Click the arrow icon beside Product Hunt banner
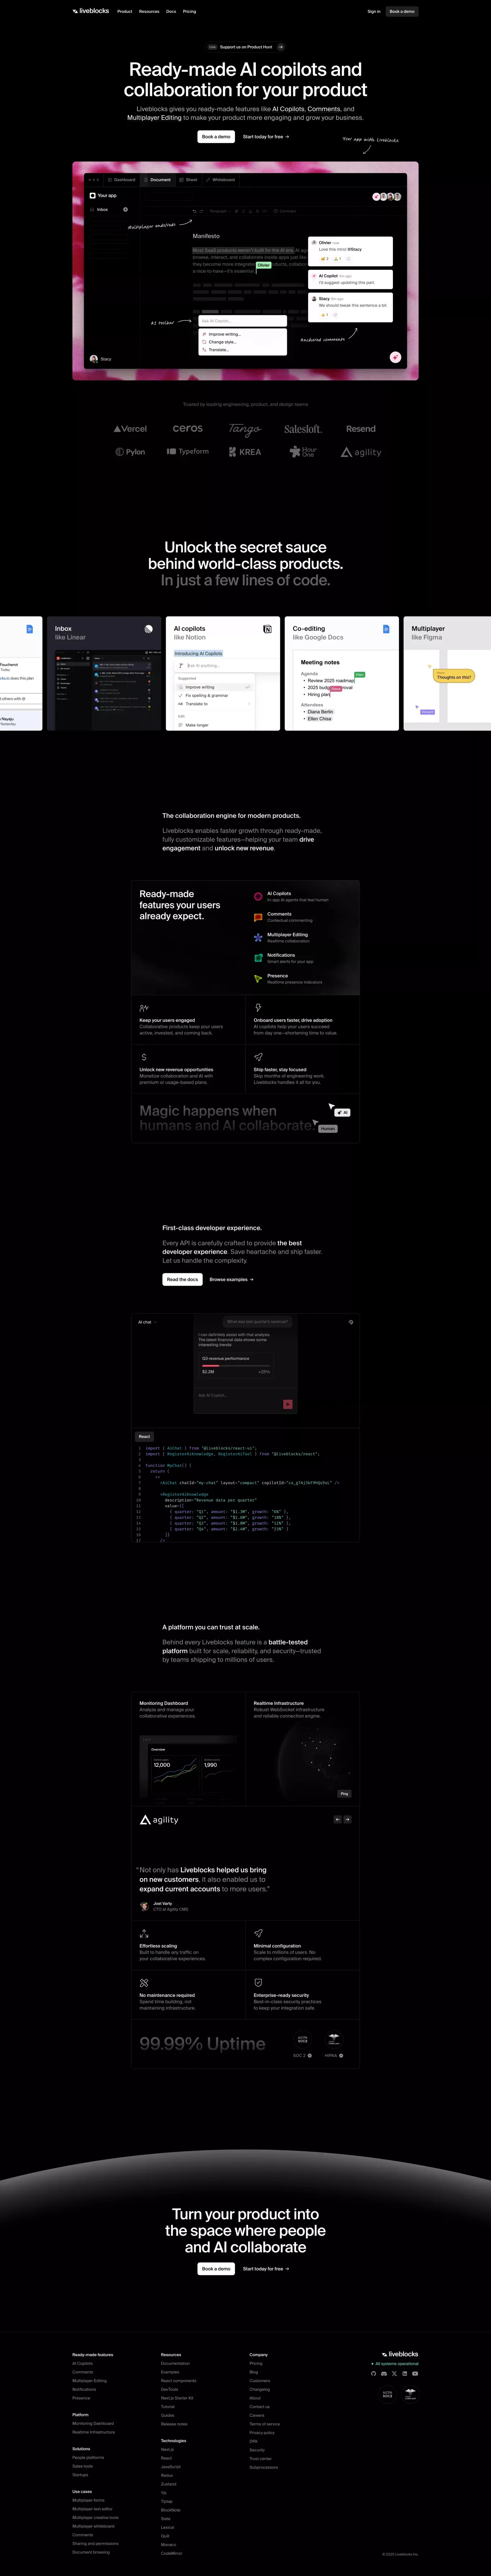This screenshot has width=491, height=2576. pos(281,47)
